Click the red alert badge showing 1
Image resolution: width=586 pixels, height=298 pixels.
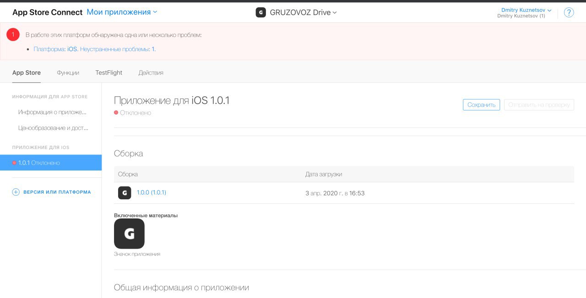[x=13, y=34]
